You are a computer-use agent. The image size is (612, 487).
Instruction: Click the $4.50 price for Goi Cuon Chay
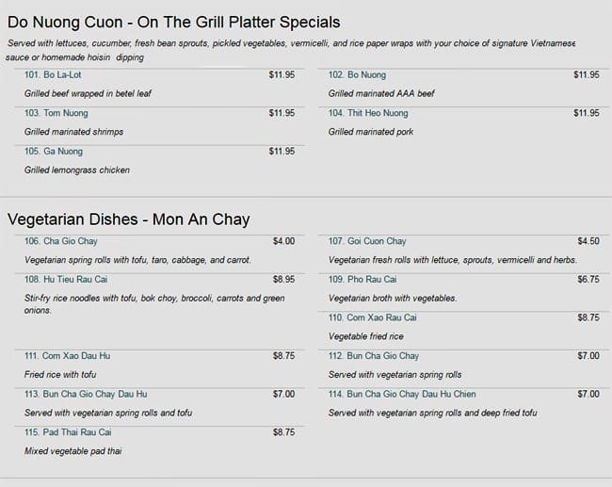tap(588, 241)
